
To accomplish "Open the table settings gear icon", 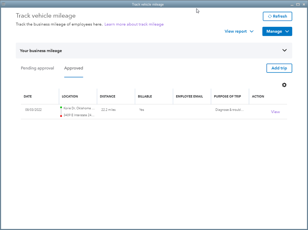I will coord(284,85).
